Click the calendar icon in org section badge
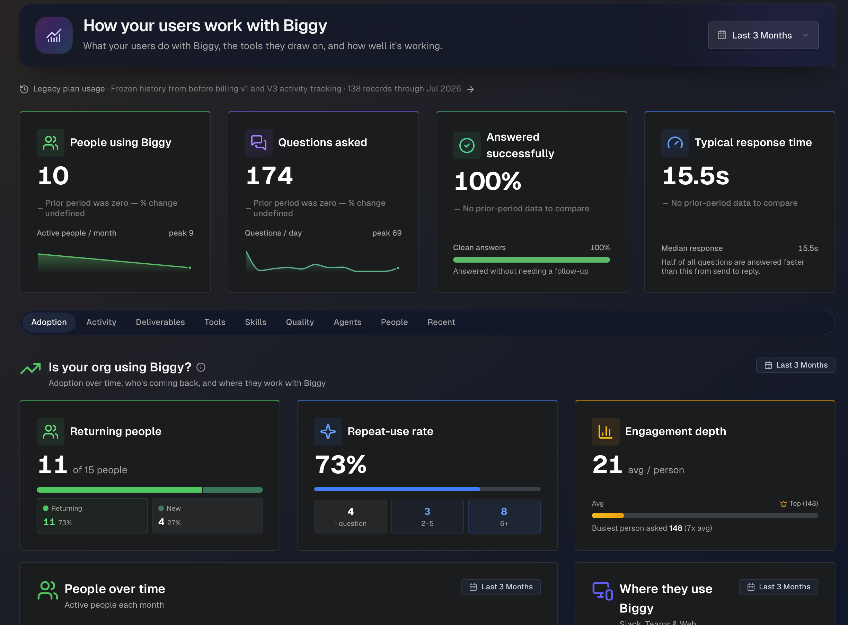 [x=768, y=365]
